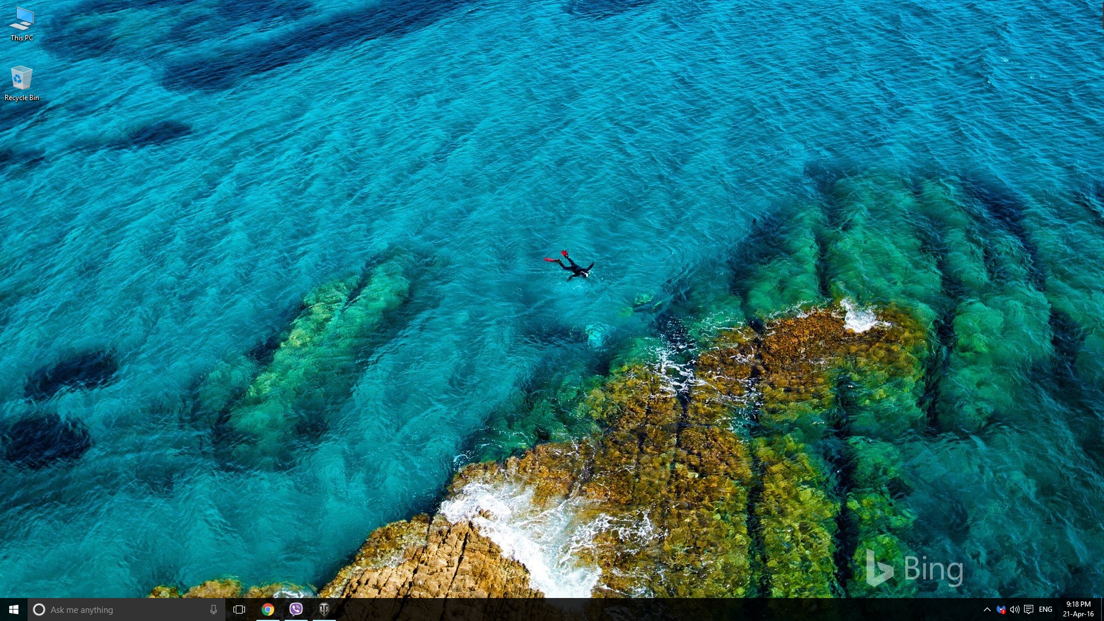This screenshot has height=621, width=1104.
Task: Open World of Tanks taskbar icon
Action: click(324, 609)
